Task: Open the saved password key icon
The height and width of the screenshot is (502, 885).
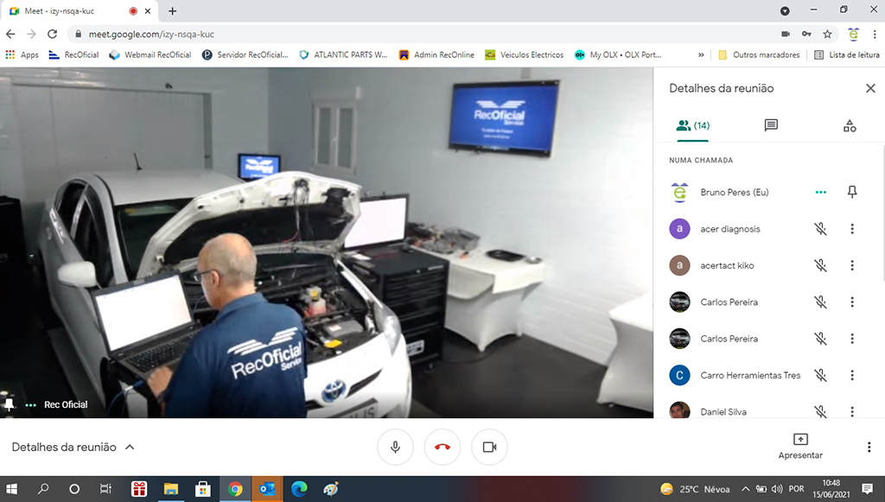Action: coord(806,34)
